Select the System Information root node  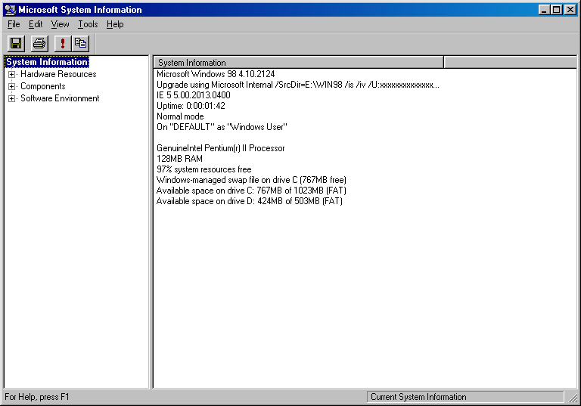47,62
